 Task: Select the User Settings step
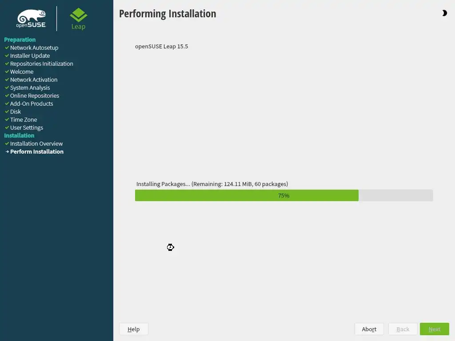(x=26, y=127)
